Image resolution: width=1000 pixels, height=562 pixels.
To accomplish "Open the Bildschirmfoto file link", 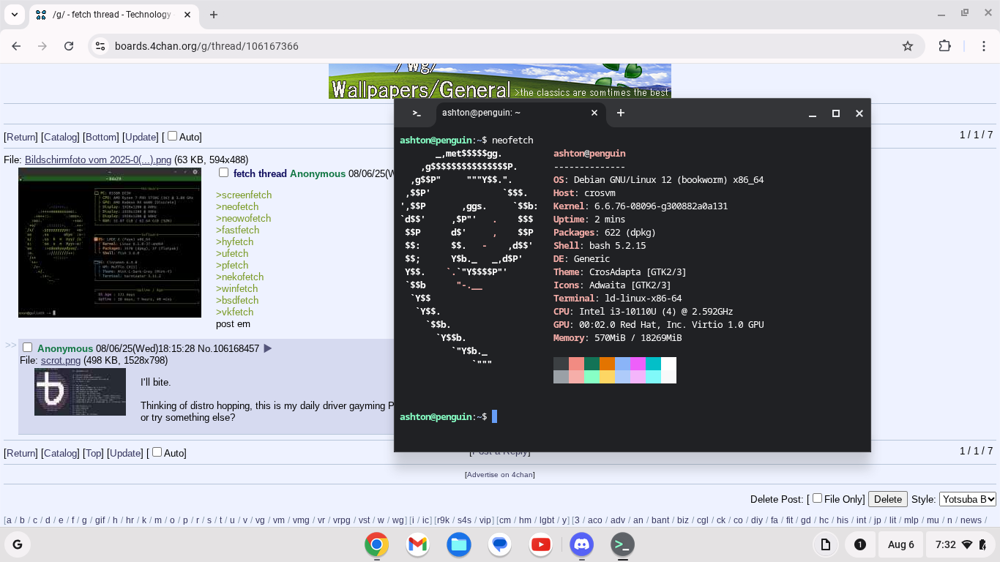I will point(98,160).
